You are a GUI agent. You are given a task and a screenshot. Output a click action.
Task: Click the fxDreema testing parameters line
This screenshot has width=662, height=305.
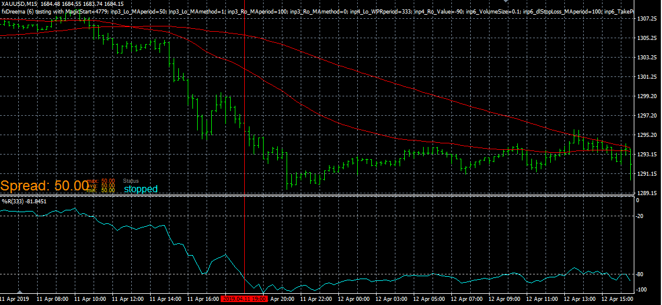point(318,11)
